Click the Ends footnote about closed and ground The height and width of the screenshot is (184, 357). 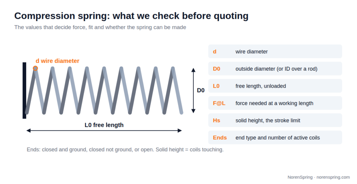coord(125,150)
